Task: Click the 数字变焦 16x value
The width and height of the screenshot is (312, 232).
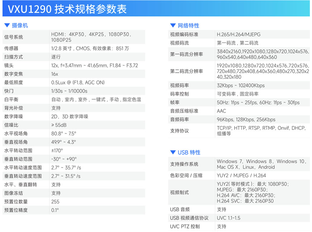Action: pyautogui.click(x=55, y=74)
